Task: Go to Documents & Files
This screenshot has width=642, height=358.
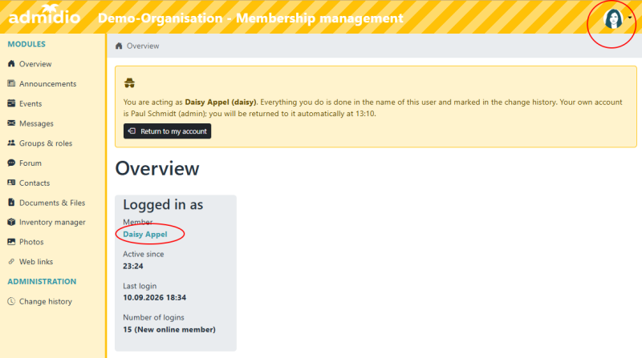Action: (52, 203)
